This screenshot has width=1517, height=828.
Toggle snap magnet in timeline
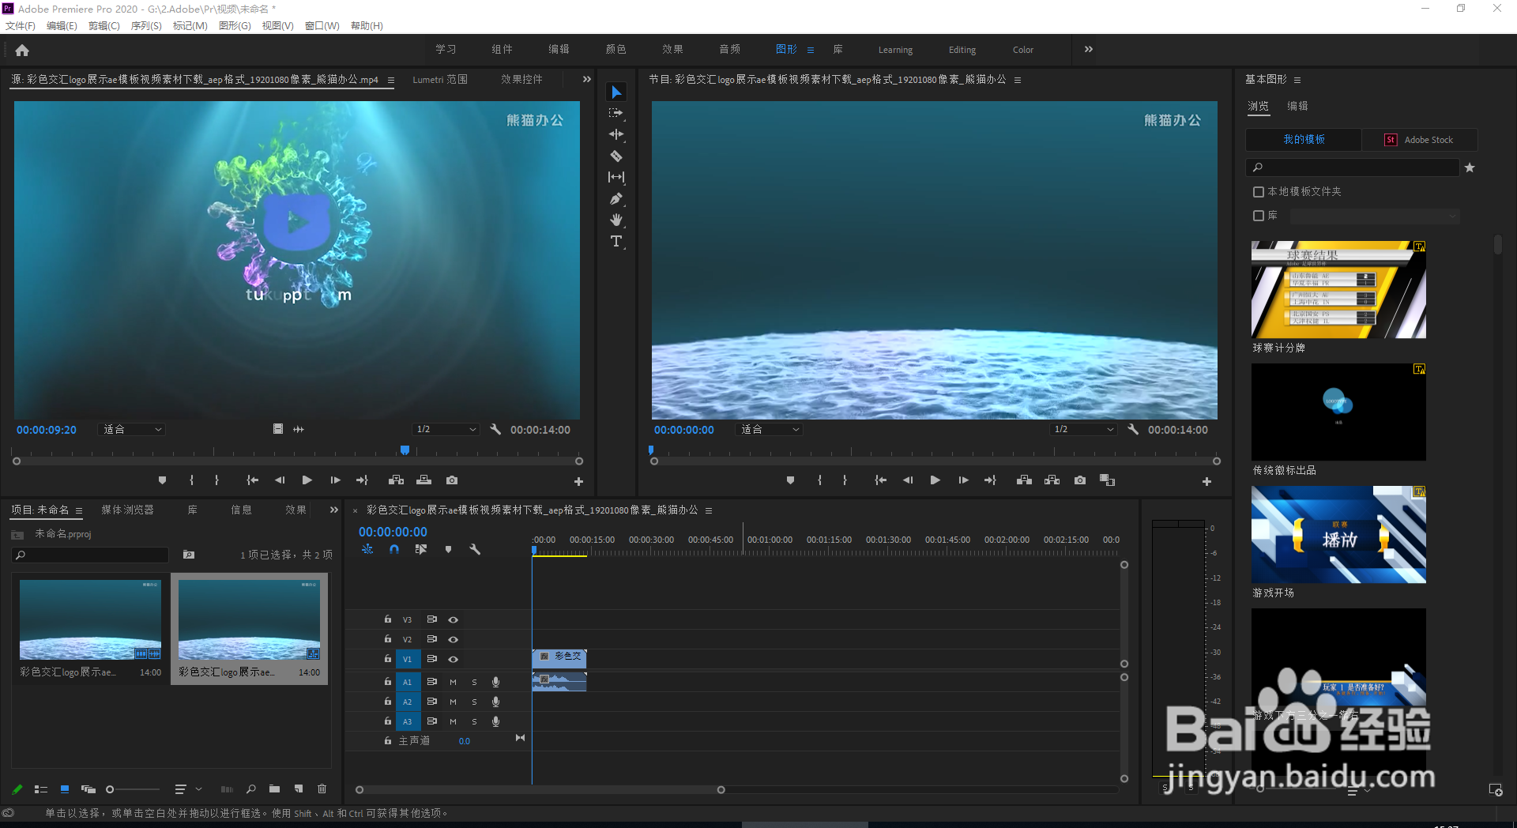click(x=394, y=550)
